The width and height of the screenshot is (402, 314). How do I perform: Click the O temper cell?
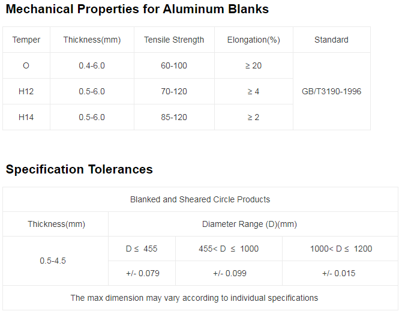[x=26, y=65]
